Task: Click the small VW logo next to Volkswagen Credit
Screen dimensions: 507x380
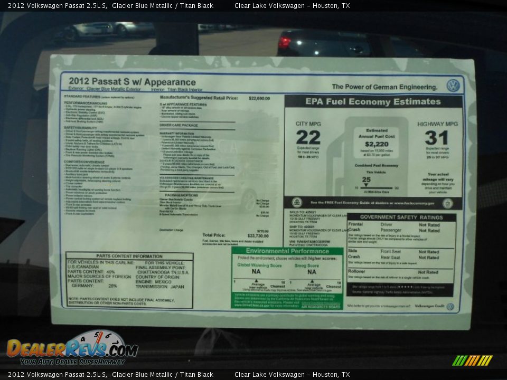Action: (x=450, y=307)
